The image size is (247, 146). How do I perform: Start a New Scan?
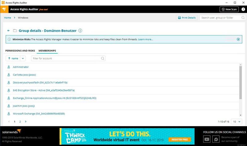[x=229, y=9]
